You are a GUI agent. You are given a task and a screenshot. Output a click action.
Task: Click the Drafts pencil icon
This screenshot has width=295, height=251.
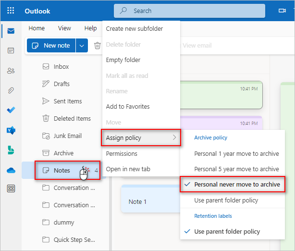tap(46, 84)
